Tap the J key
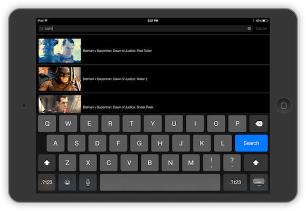Image resolution: width=306 pixels, height=211 pixels. [181, 143]
